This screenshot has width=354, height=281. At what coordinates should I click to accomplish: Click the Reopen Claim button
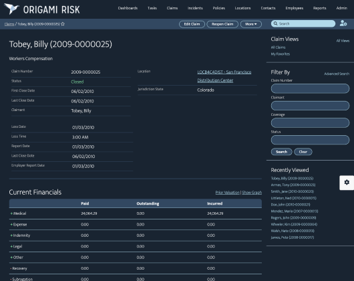point(222,24)
